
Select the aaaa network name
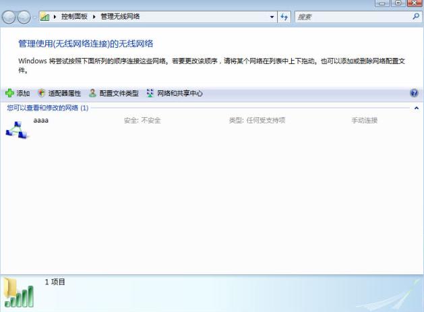[41, 121]
